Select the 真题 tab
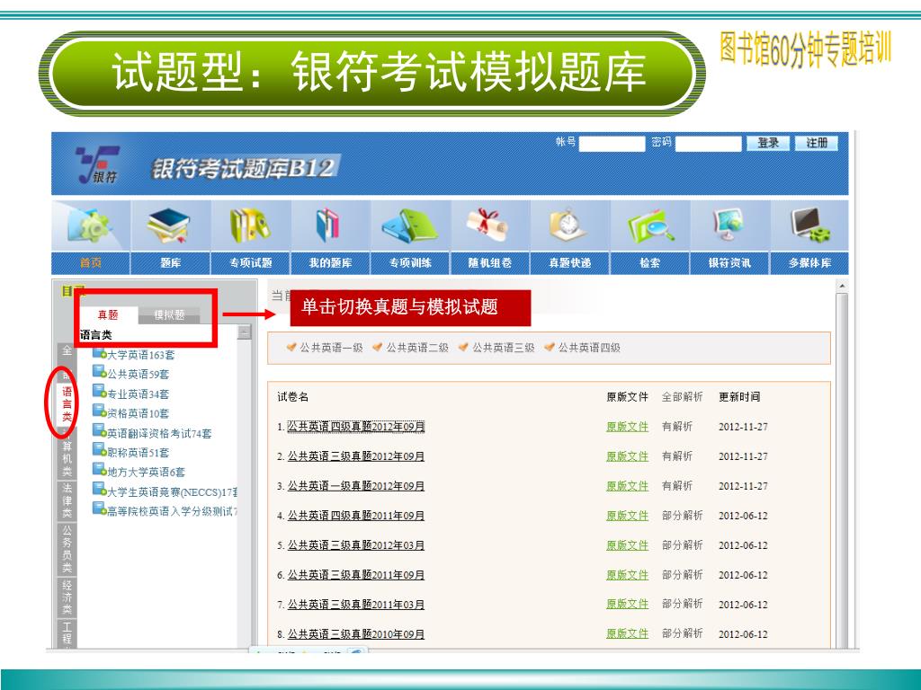Viewport: 921px width, 690px height. point(108,315)
